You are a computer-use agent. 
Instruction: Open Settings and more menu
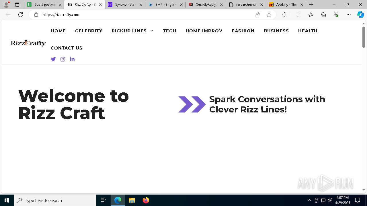[x=349, y=15]
